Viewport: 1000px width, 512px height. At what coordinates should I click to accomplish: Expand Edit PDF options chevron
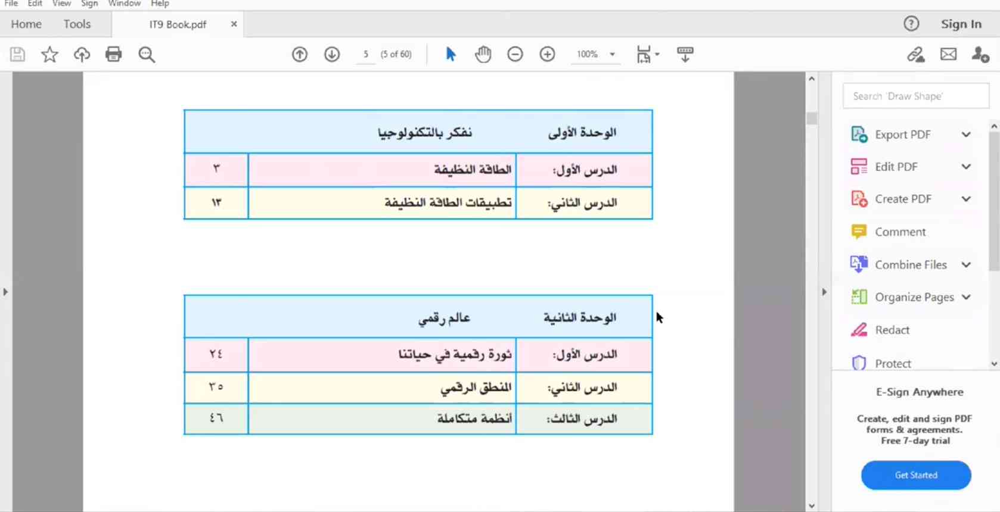[x=966, y=167]
